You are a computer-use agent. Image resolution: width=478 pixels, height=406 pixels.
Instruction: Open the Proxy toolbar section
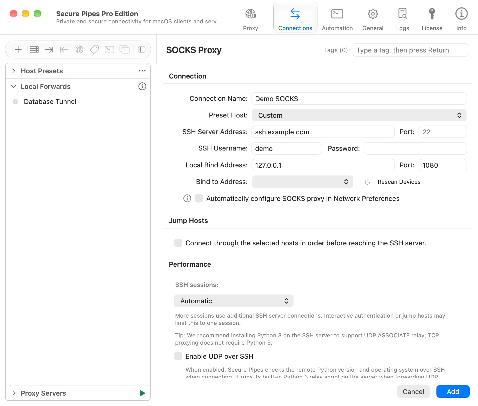coord(251,19)
